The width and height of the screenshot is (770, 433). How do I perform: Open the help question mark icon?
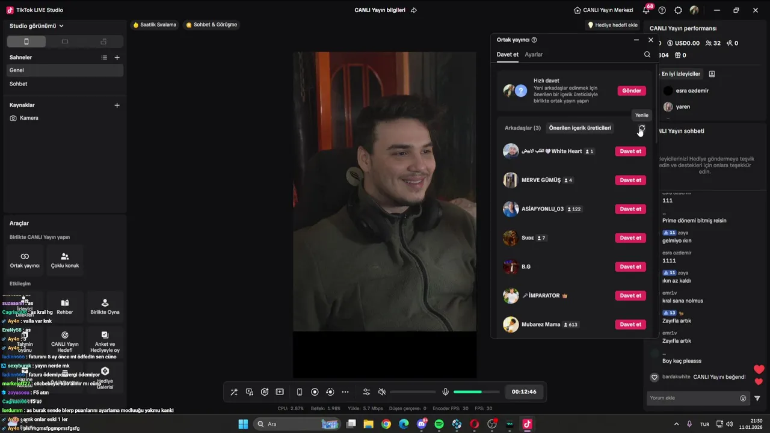(x=662, y=10)
